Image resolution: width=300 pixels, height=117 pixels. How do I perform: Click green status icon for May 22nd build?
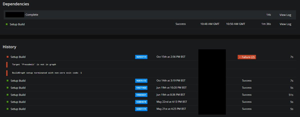(x=7, y=102)
